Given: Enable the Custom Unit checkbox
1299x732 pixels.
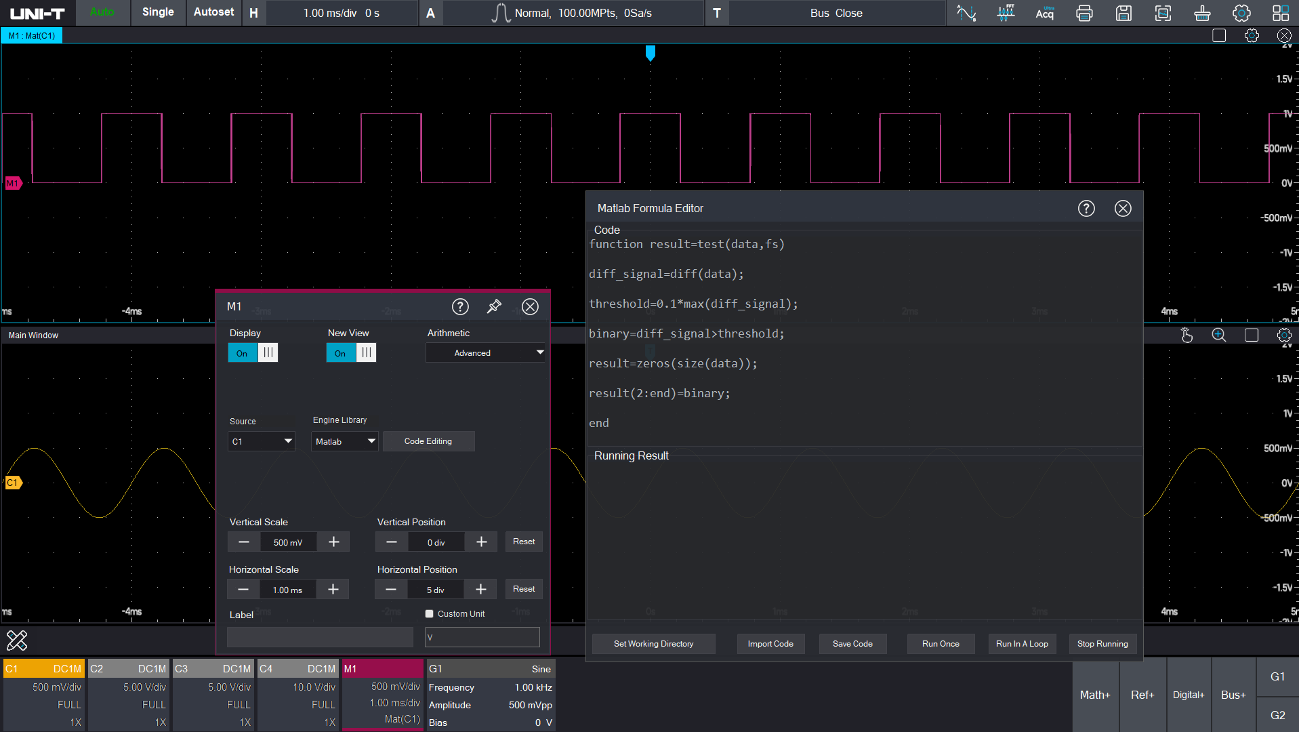Looking at the screenshot, I should [429, 614].
